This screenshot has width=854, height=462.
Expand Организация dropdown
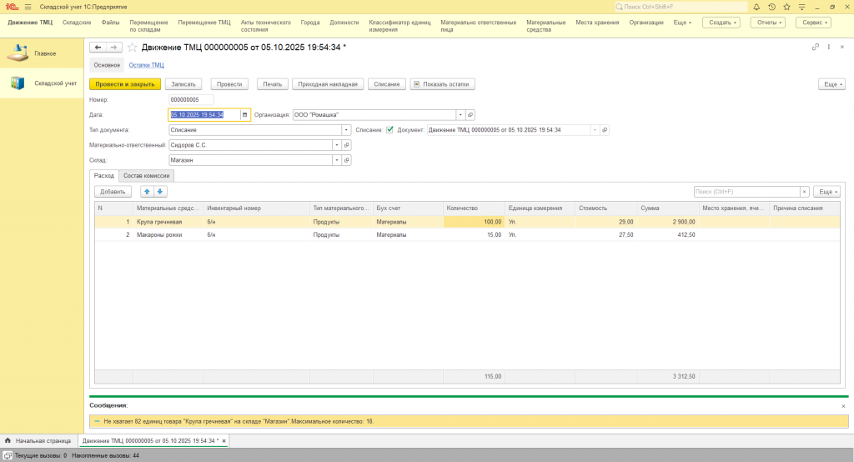coord(460,115)
